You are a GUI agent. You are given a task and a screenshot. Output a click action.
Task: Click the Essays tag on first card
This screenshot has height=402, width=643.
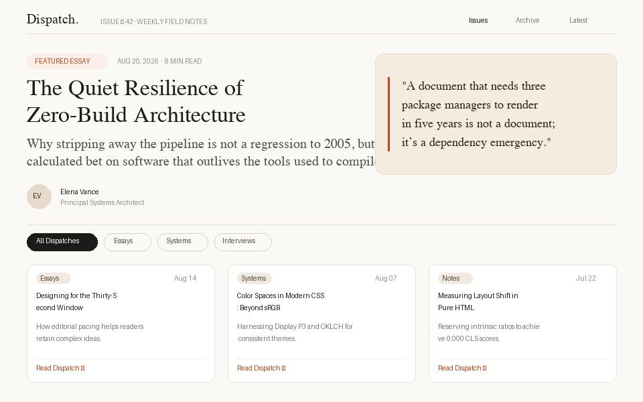click(54, 278)
